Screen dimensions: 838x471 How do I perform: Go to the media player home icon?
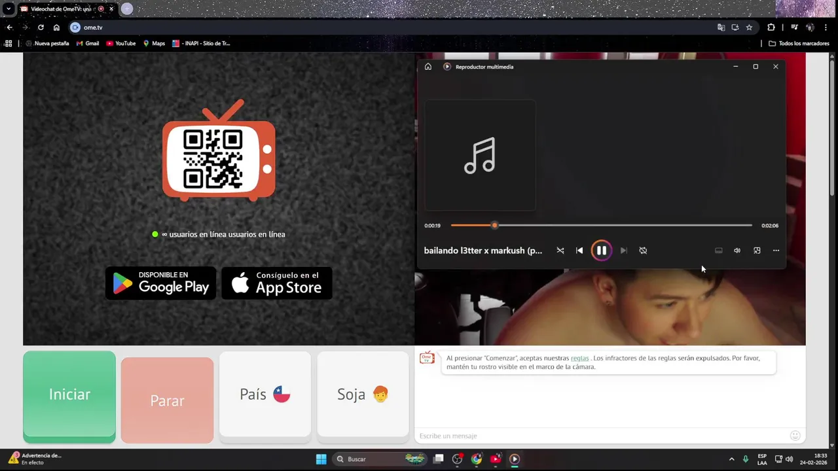click(x=428, y=67)
